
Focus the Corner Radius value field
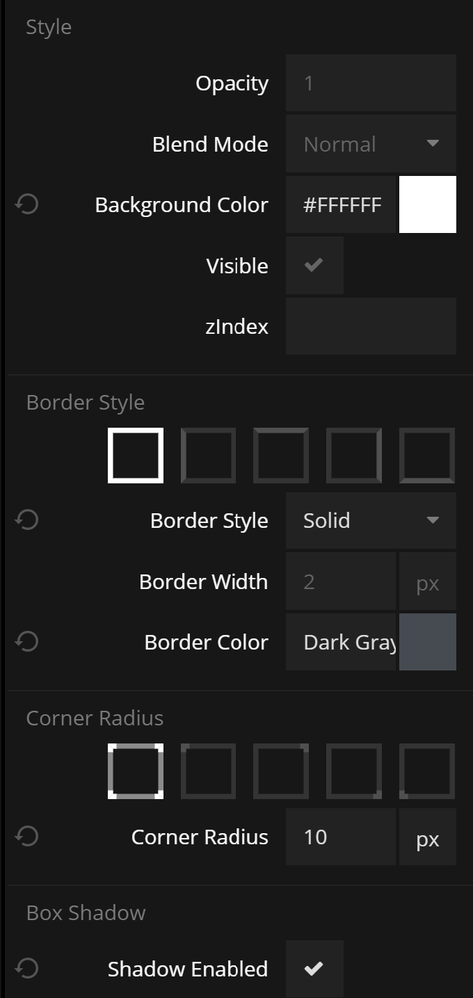[340, 837]
